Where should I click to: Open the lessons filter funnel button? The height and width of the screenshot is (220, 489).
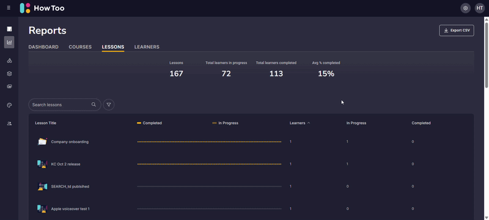point(109,105)
